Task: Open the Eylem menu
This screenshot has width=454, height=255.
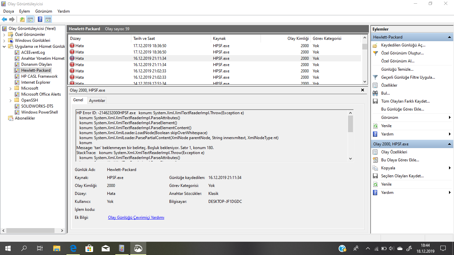Action: 24,11
